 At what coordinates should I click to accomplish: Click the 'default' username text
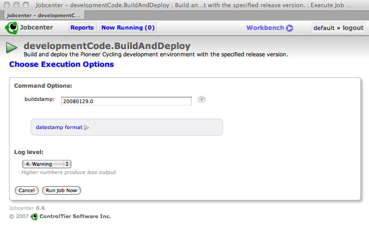point(324,28)
